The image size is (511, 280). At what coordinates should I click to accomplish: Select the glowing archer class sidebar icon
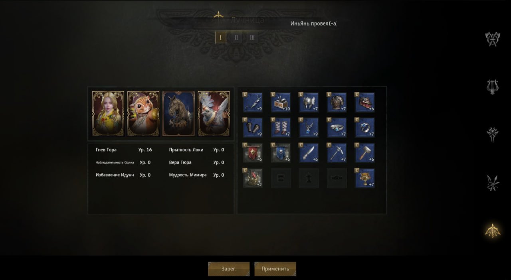493,231
